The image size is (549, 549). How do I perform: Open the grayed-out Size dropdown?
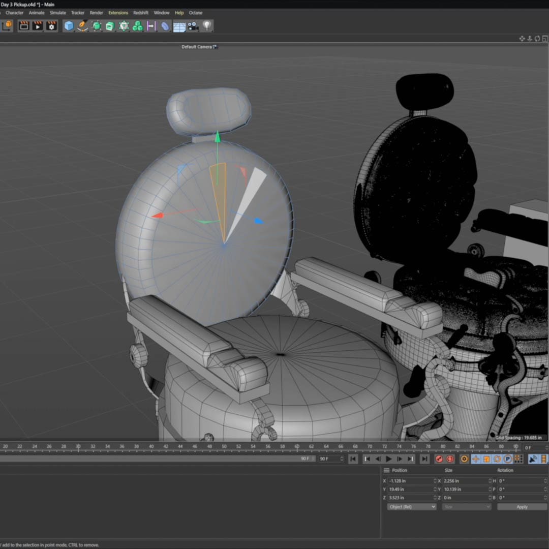(466, 506)
